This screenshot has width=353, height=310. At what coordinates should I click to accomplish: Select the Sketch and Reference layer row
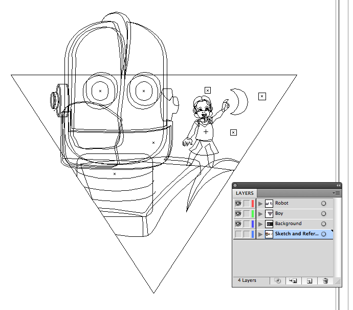(x=296, y=234)
